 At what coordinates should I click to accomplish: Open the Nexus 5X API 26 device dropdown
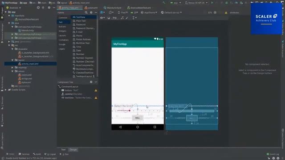(196, 3)
